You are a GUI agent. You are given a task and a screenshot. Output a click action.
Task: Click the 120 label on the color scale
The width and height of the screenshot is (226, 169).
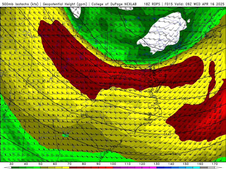pyautogui.click(x=142, y=164)
